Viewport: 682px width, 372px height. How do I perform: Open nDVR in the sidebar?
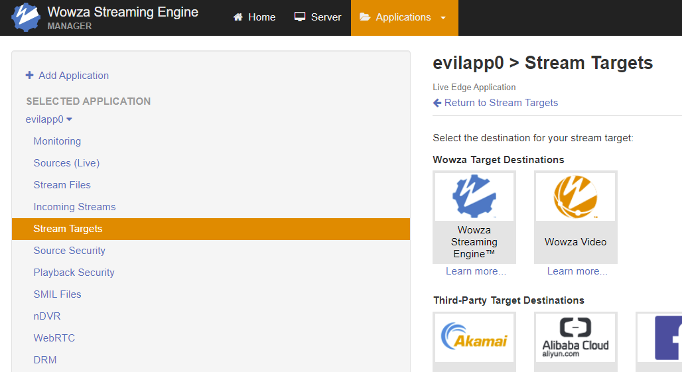coord(47,316)
